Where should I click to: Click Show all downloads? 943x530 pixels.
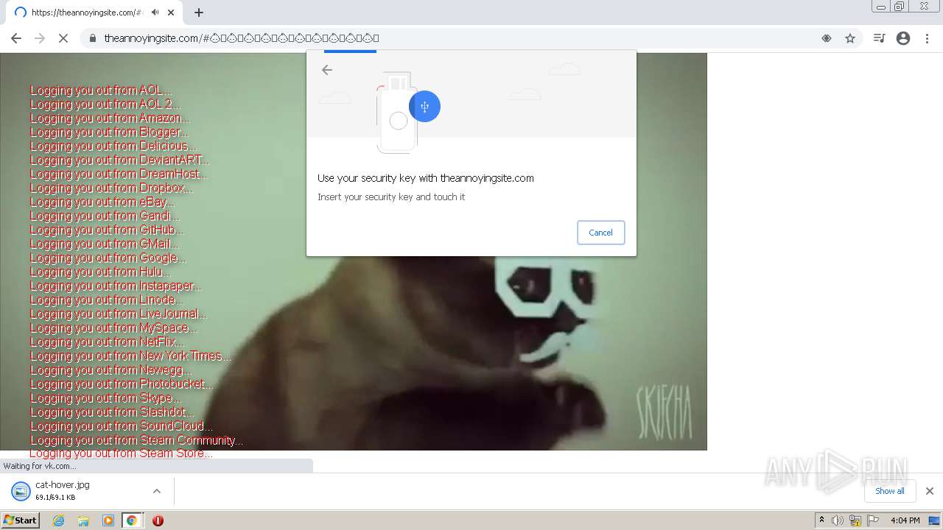(x=889, y=491)
